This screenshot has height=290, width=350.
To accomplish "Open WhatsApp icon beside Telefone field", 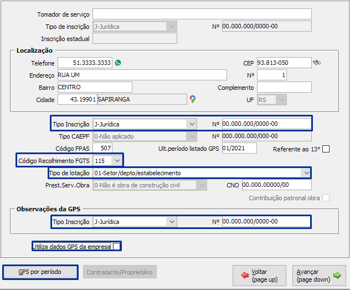I will pos(118,63).
